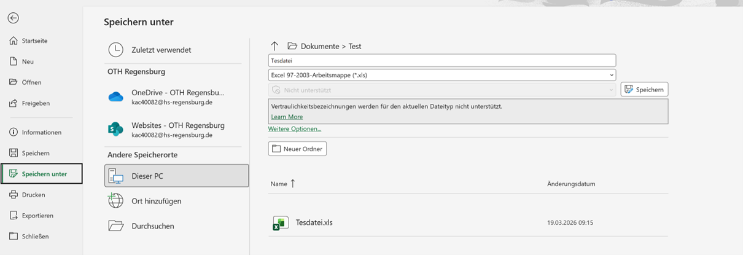Click the Excel icon of Tesdatei.xls
The image size is (743, 255).
(x=281, y=223)
